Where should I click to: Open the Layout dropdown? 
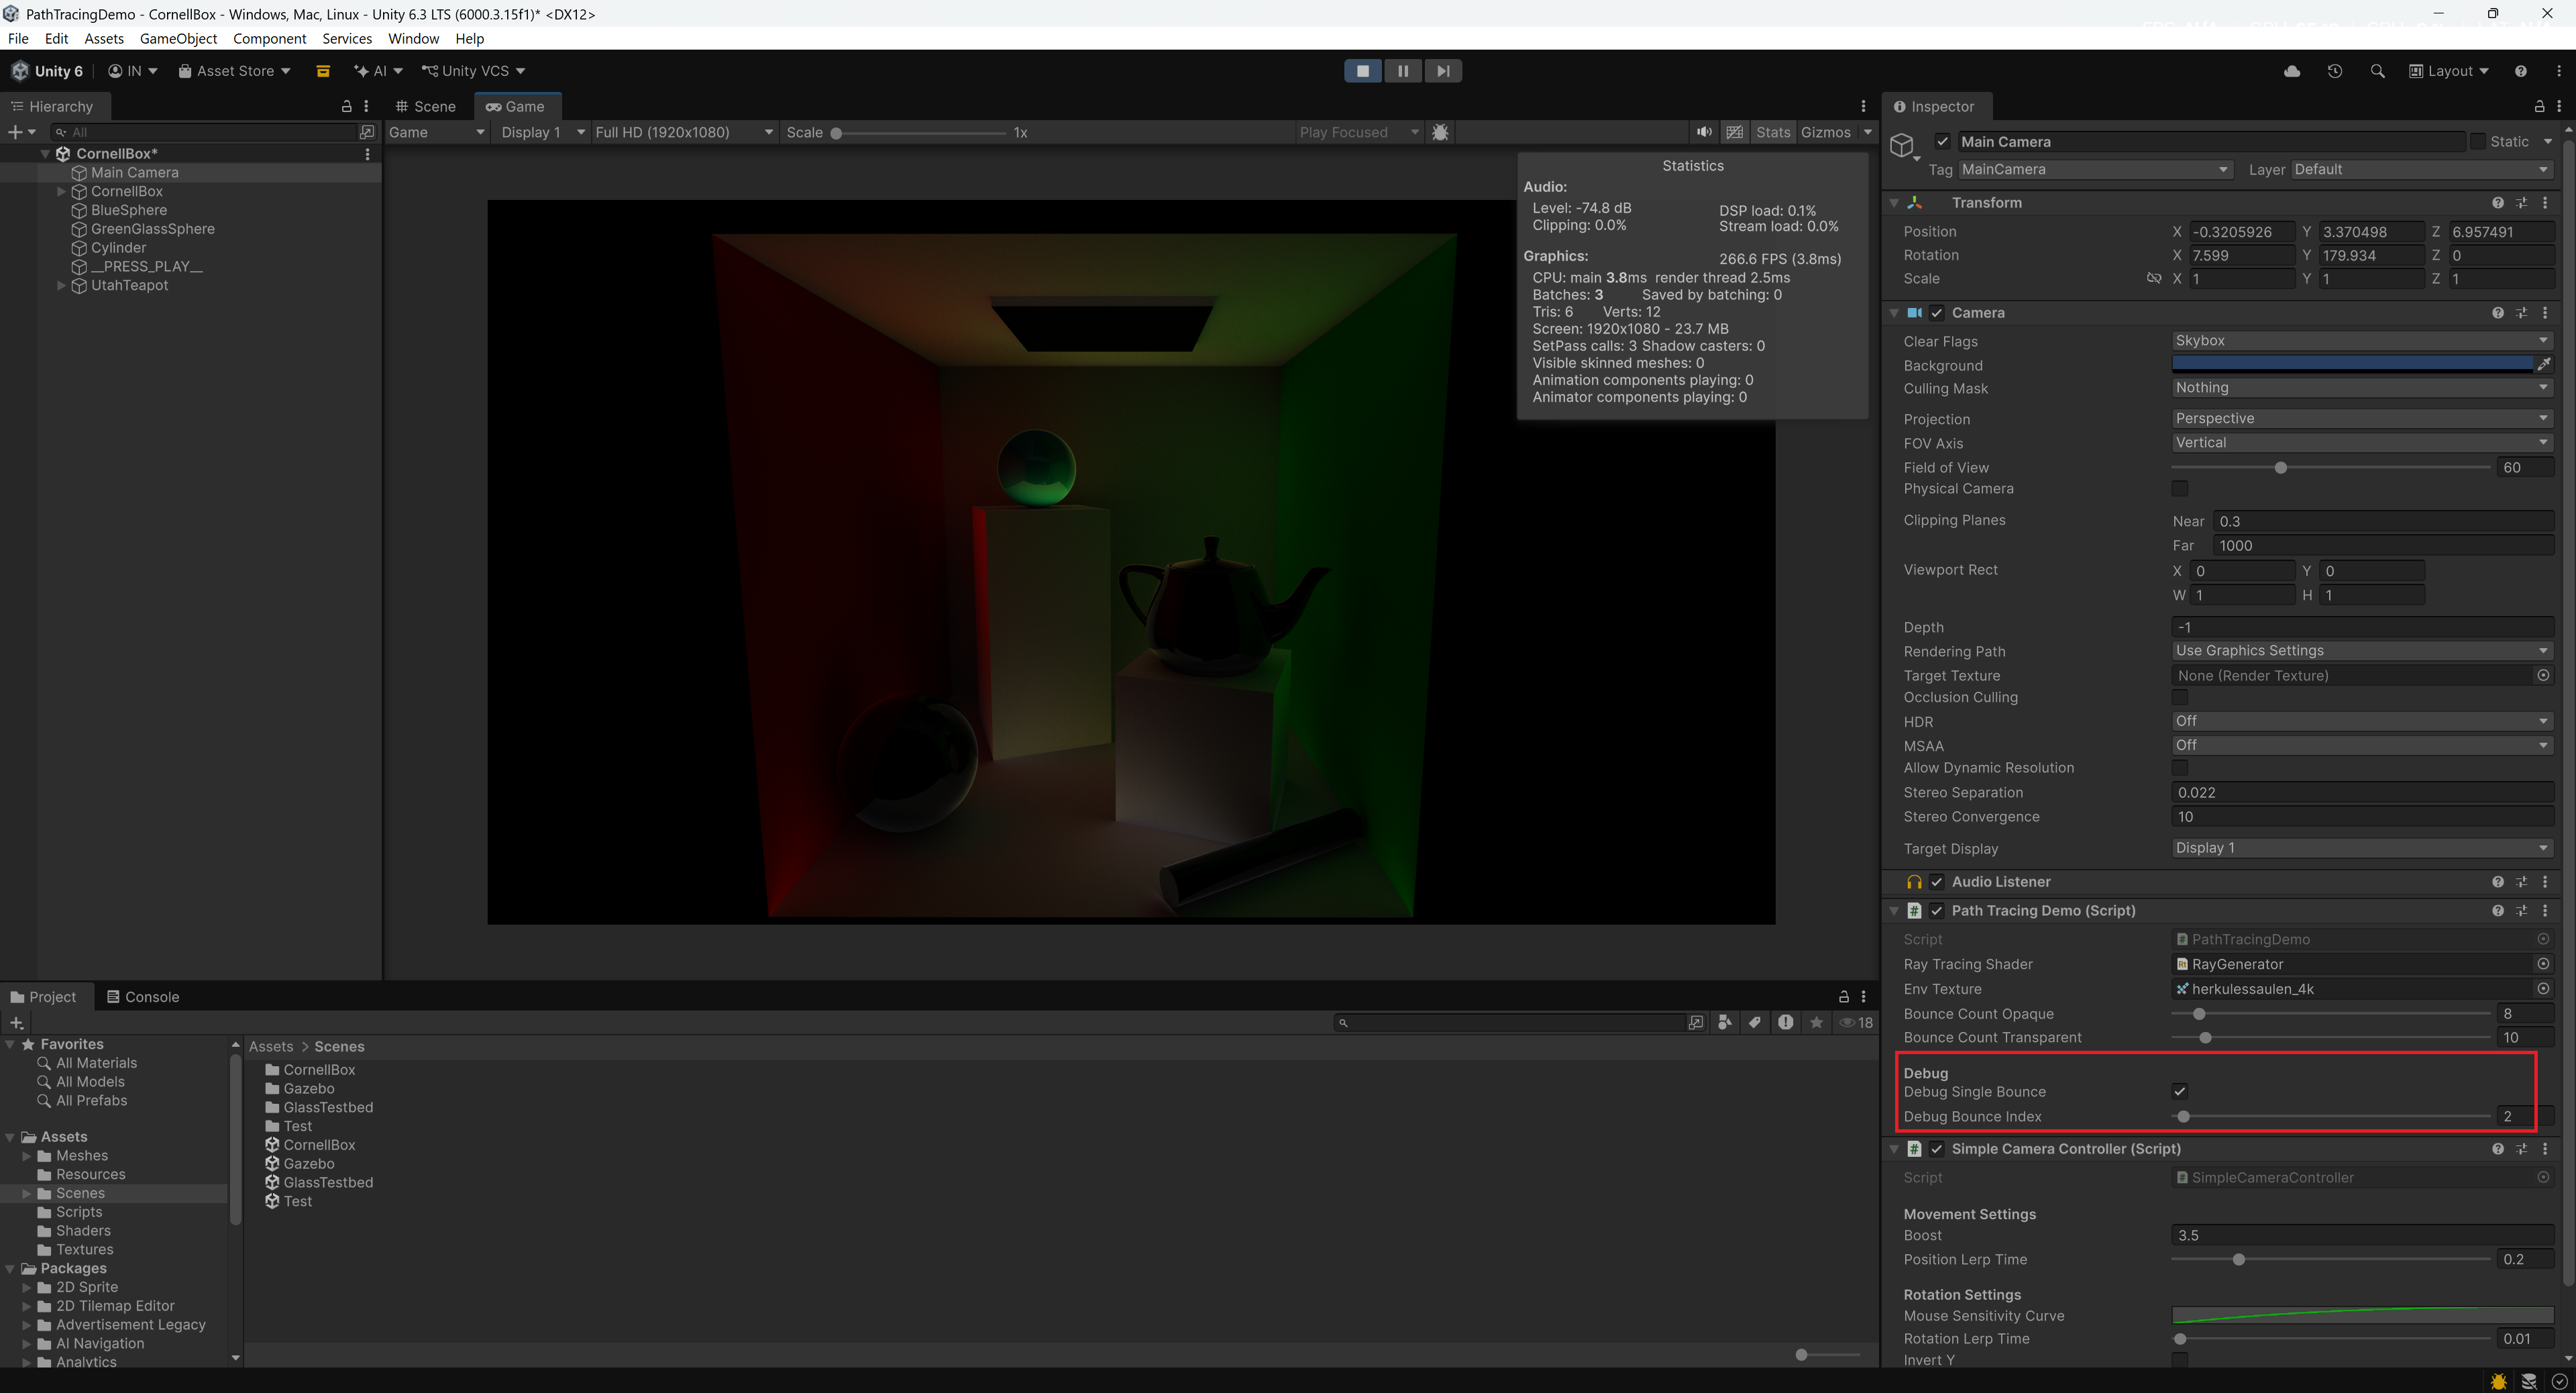tap(2448, 71)
